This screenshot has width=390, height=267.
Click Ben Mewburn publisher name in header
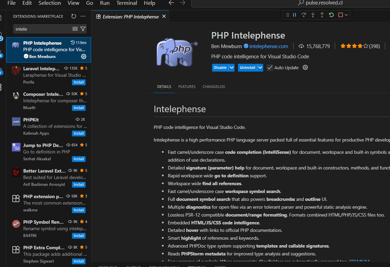coord(226,46)
